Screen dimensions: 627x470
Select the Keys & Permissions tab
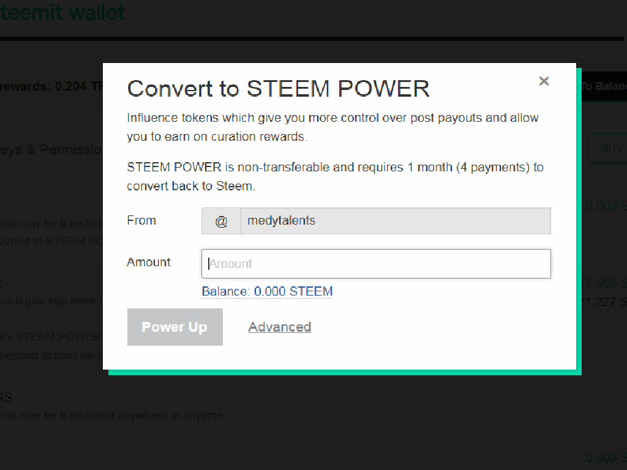pos(51,149)
